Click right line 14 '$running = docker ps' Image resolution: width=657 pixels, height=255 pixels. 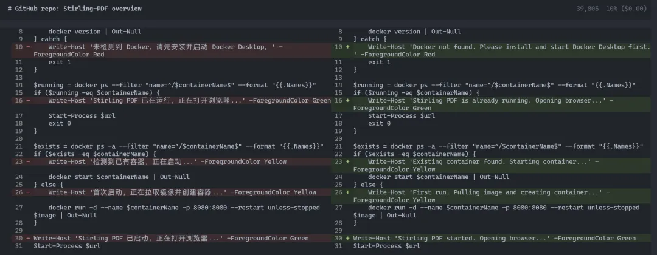click(495, 85)
